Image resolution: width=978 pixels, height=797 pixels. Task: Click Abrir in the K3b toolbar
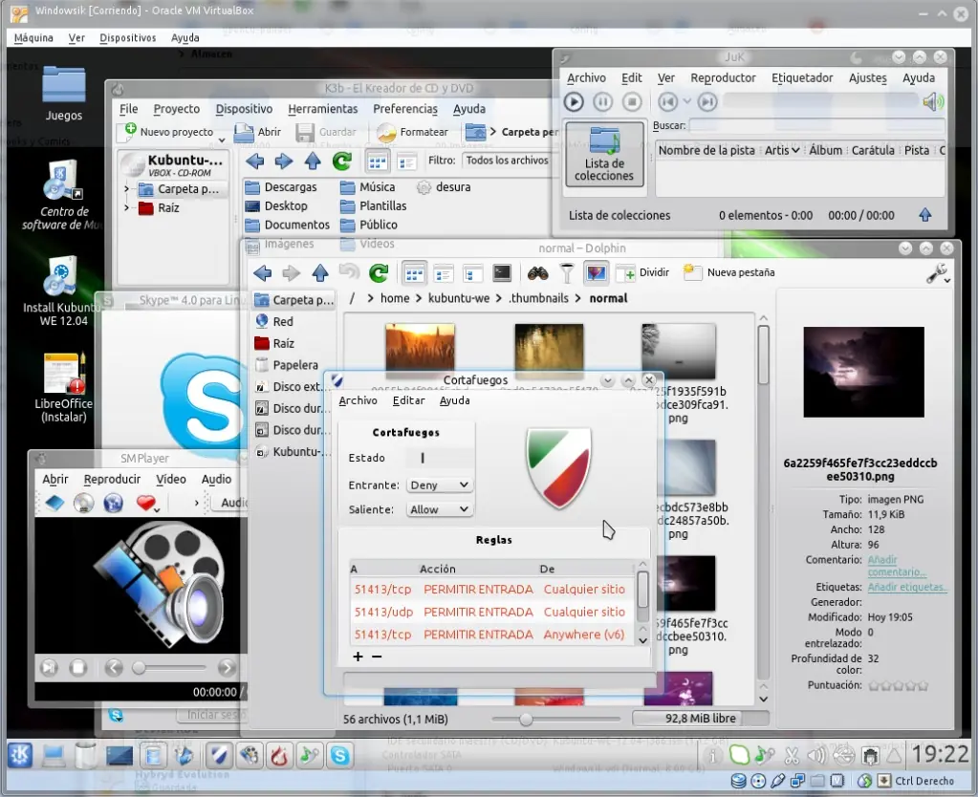pos(257,132)
